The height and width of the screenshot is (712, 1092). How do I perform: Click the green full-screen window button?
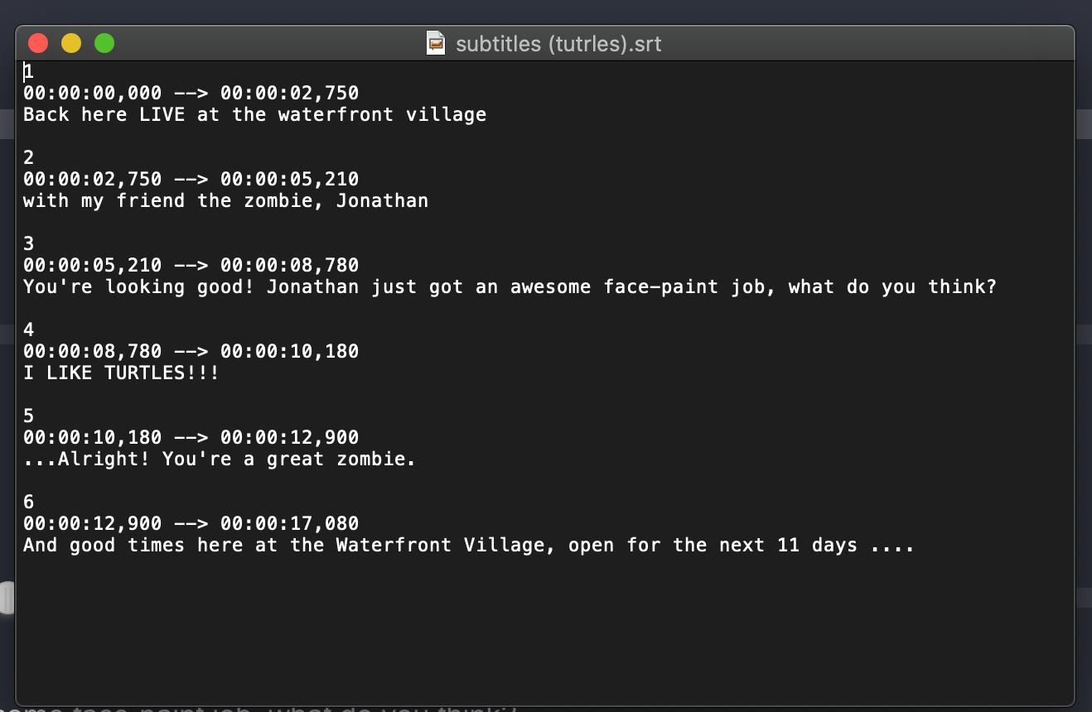(x=104, y=43)
